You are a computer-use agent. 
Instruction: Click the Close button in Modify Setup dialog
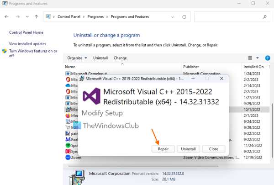[x=214, y=149]
